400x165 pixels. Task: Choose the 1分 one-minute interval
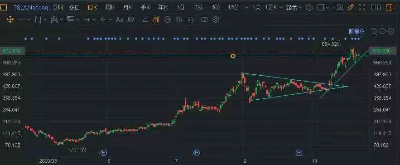pyautogui.click(x=181, y=8)
